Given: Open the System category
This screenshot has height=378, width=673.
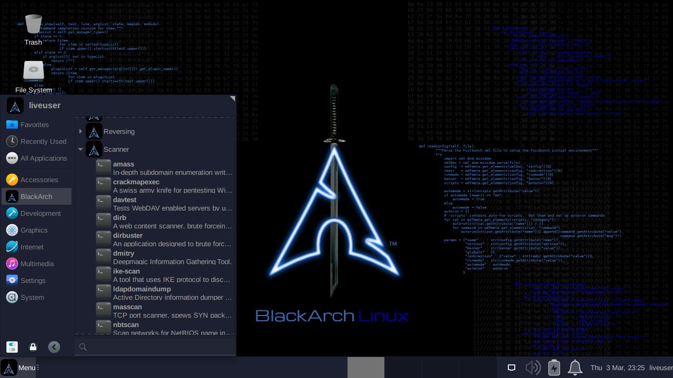Looking at the screenshot, I should point(36,297).
